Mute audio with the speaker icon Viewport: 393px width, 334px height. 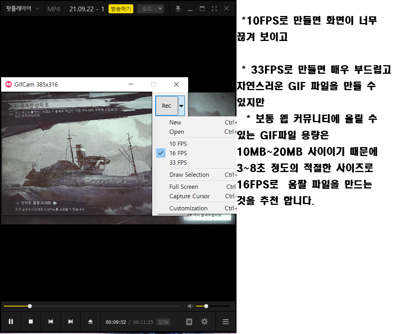190,306
